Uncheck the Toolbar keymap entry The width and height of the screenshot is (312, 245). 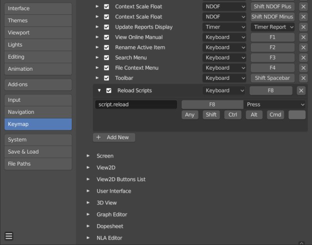coord(107,78)
